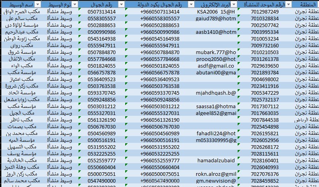Select unified number 7012987249
This screenshot has height=187, width=319.
point(265,12)
